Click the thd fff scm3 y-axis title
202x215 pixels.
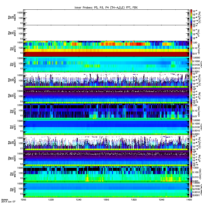point(12,96)
